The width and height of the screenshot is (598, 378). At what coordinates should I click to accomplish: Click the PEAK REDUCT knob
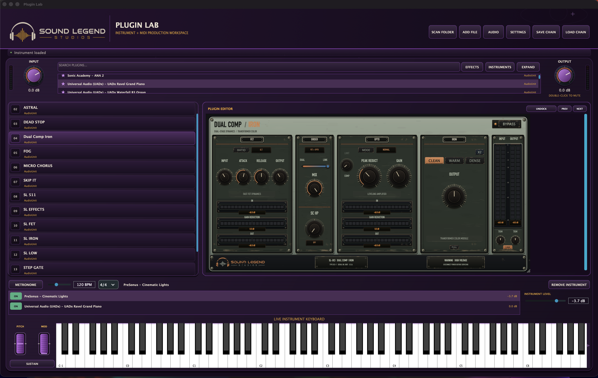click(369, 176)
